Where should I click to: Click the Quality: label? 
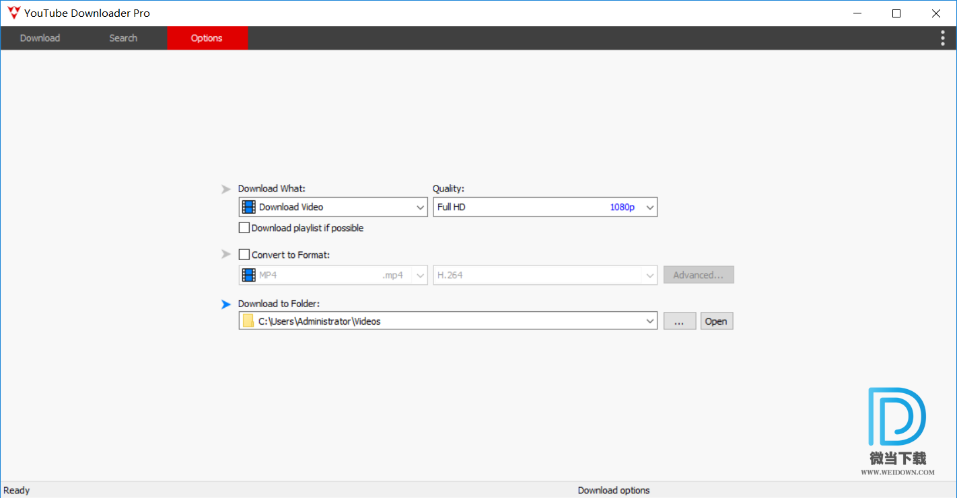pyautogui.click(x=448, y=189)
